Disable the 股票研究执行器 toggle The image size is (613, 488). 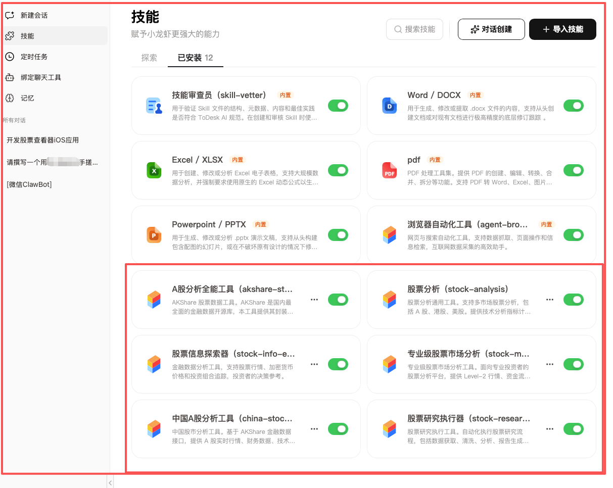click(x=574, y=429)
